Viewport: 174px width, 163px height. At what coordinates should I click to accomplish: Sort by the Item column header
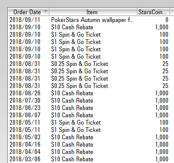tap(93, 12)
